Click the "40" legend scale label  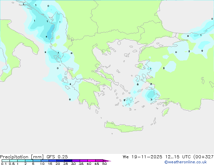tap(89, 164)
